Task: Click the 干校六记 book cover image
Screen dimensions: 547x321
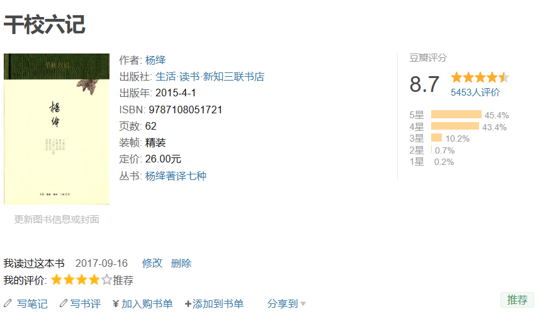Action: click(57, 128)
